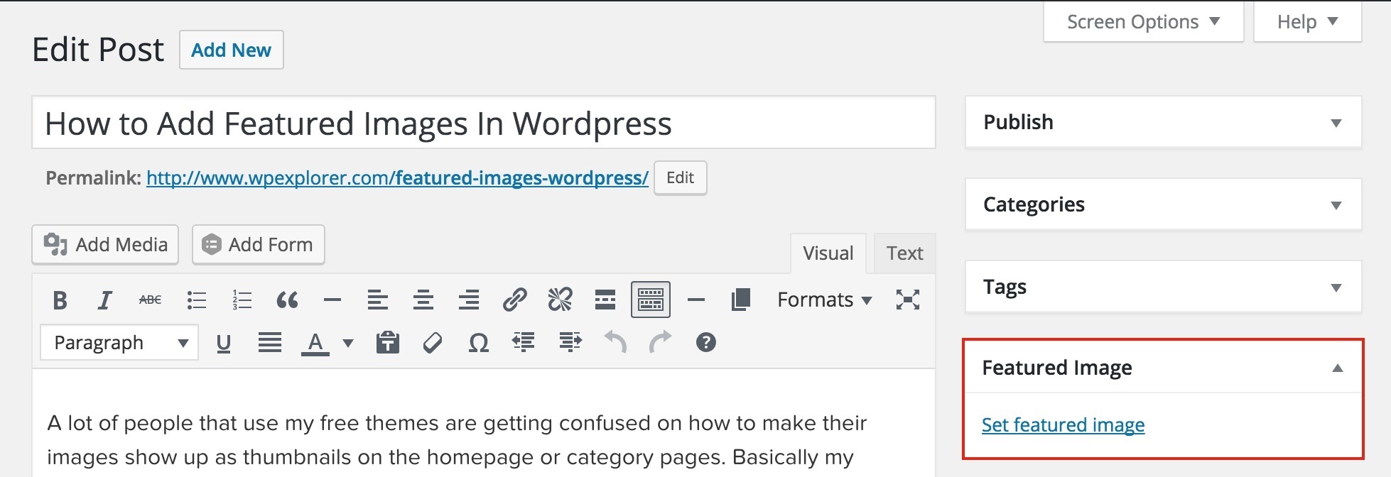The image size is (1391, 477).
Task: Align text center
Action: coord(423,300)
